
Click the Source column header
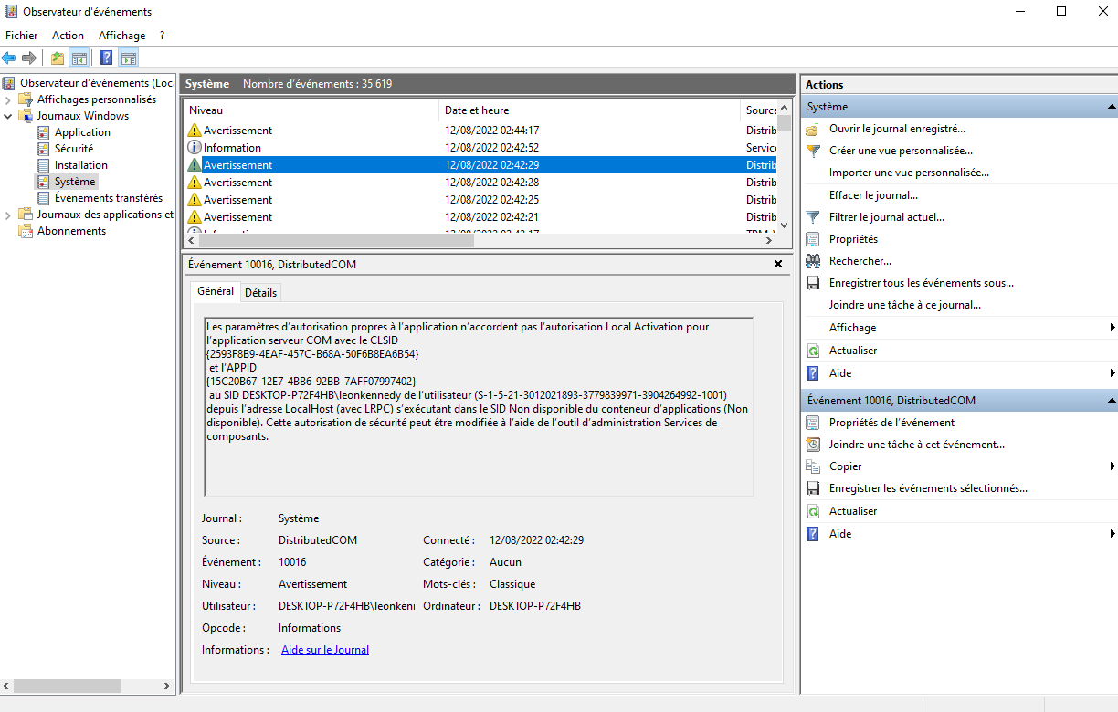[x=760, y=110]
